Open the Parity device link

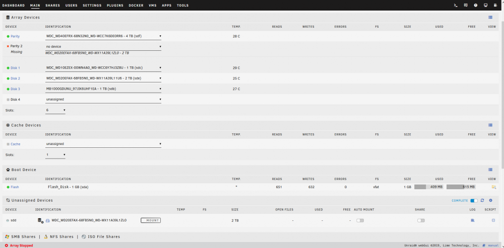(15, 36)
